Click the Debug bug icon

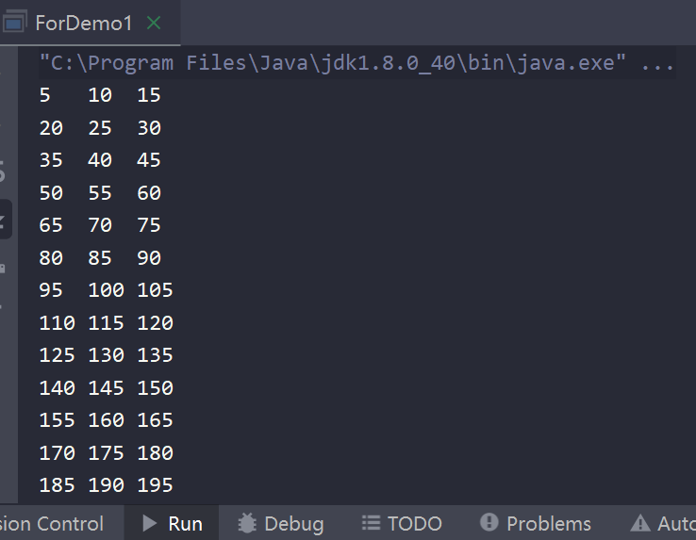click(x=247, y=523)
